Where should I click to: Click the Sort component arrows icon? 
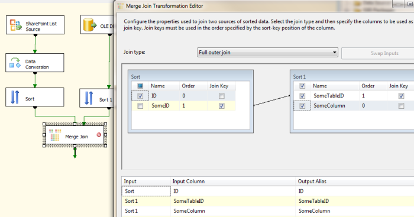tap(15, 97)
